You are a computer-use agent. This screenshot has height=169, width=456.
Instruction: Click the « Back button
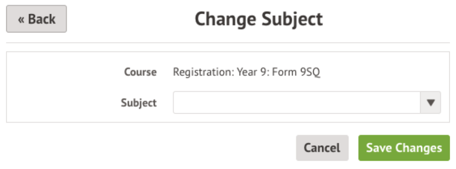[36, 19]
